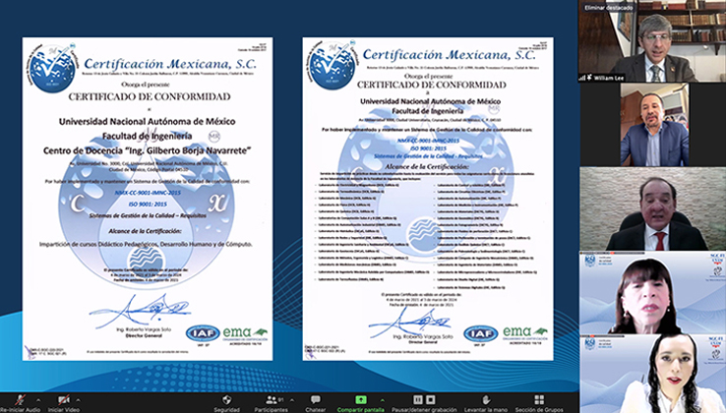Expand video options chevron beside camera
726x413 pixels.
pyautogui.click(x=79, y=400)
